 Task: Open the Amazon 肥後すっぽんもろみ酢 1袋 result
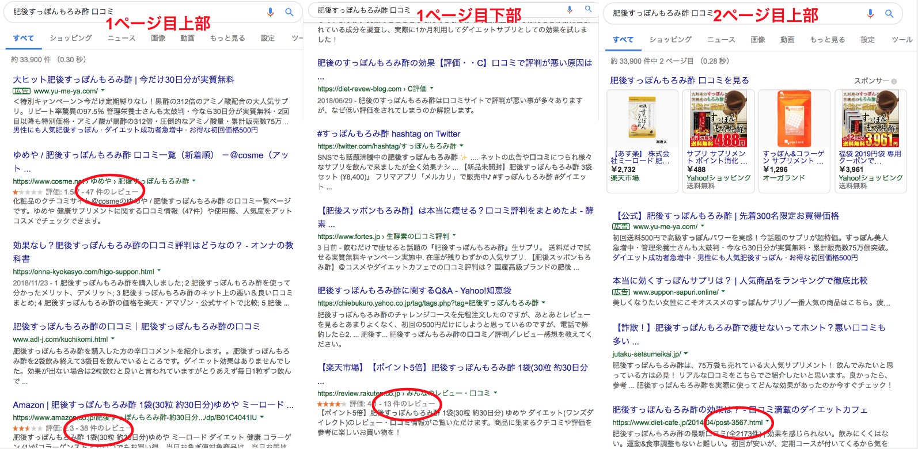153,405
